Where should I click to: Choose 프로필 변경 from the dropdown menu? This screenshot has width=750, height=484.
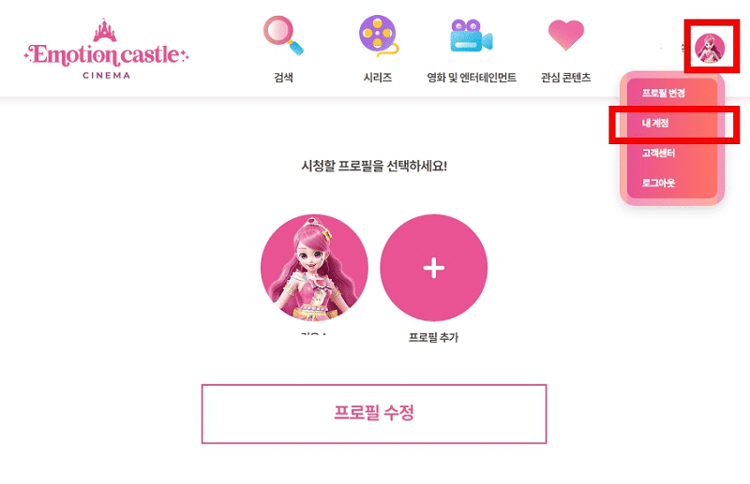pyautogui.click(x=664, y=93)
